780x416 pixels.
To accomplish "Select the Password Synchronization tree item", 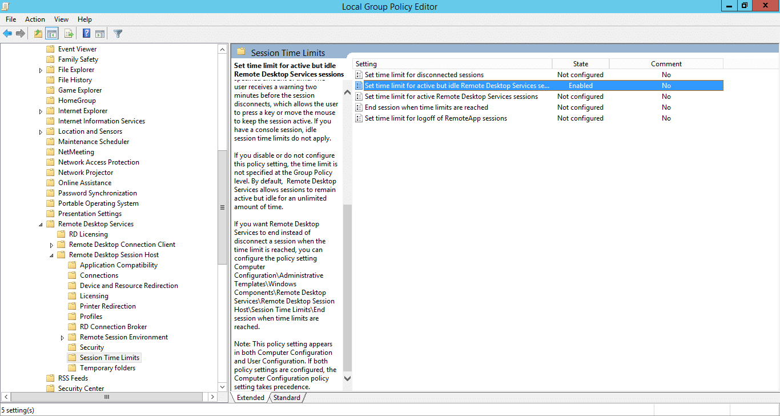I will click(98, 193).
